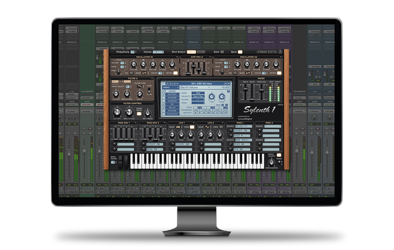394x250 pixels.
Task: Click the Oscillator A1 waveform selector icon
Action: tap(144, 73)
